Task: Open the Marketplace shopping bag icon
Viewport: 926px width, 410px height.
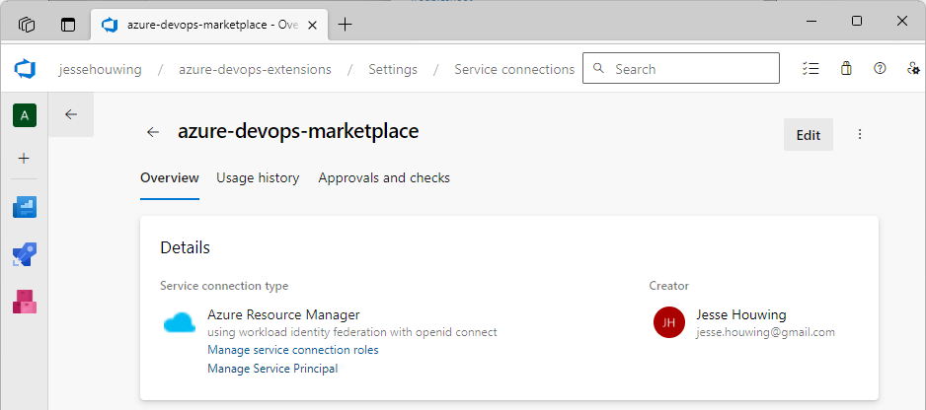Action: click(x=846, y=68)
